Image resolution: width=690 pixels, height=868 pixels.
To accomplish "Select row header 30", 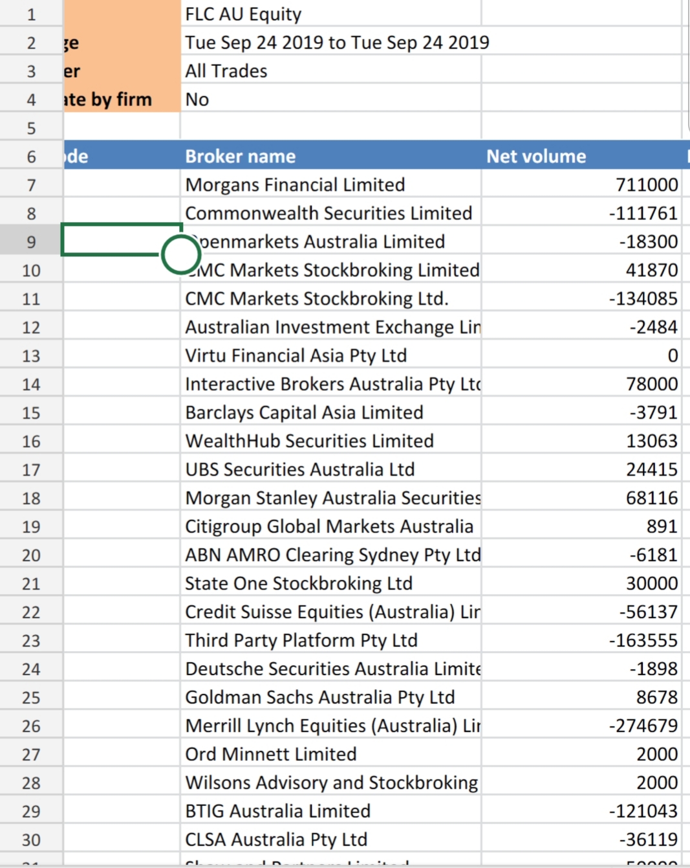I will tap(31, 840).
